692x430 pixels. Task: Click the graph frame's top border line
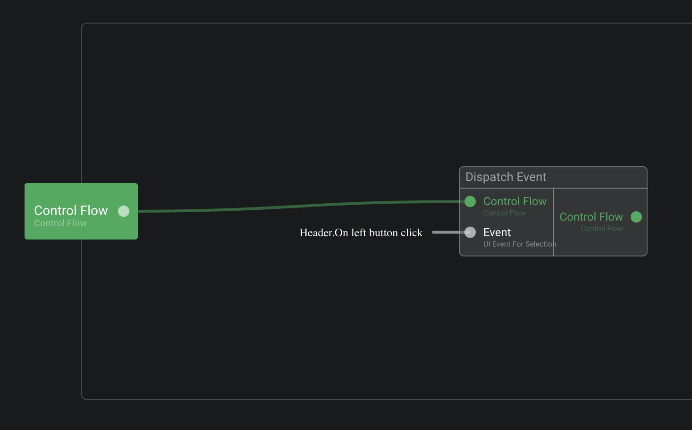pos(378,23)
